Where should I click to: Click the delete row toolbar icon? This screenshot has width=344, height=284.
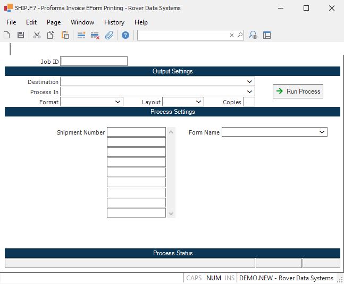95,35
